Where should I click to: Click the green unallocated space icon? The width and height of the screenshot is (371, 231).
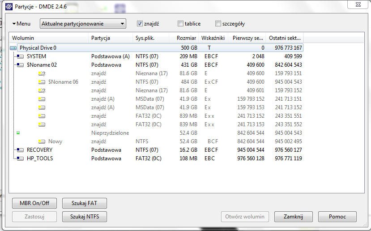tap(18, 133)
